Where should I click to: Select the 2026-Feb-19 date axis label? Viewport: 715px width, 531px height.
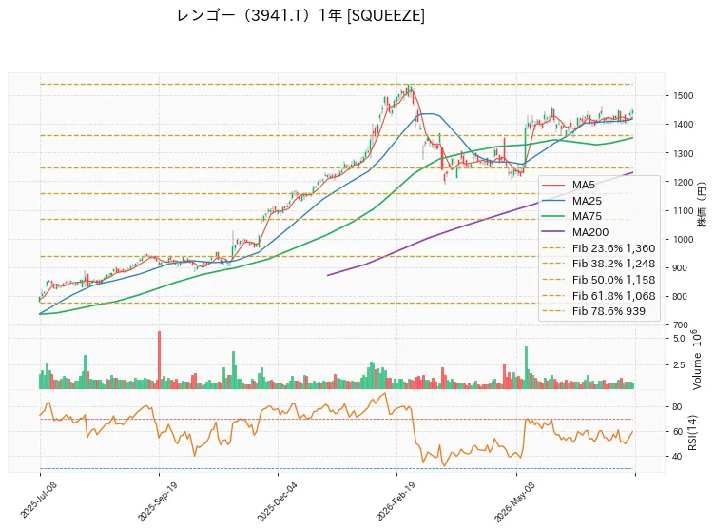[396, 501]
